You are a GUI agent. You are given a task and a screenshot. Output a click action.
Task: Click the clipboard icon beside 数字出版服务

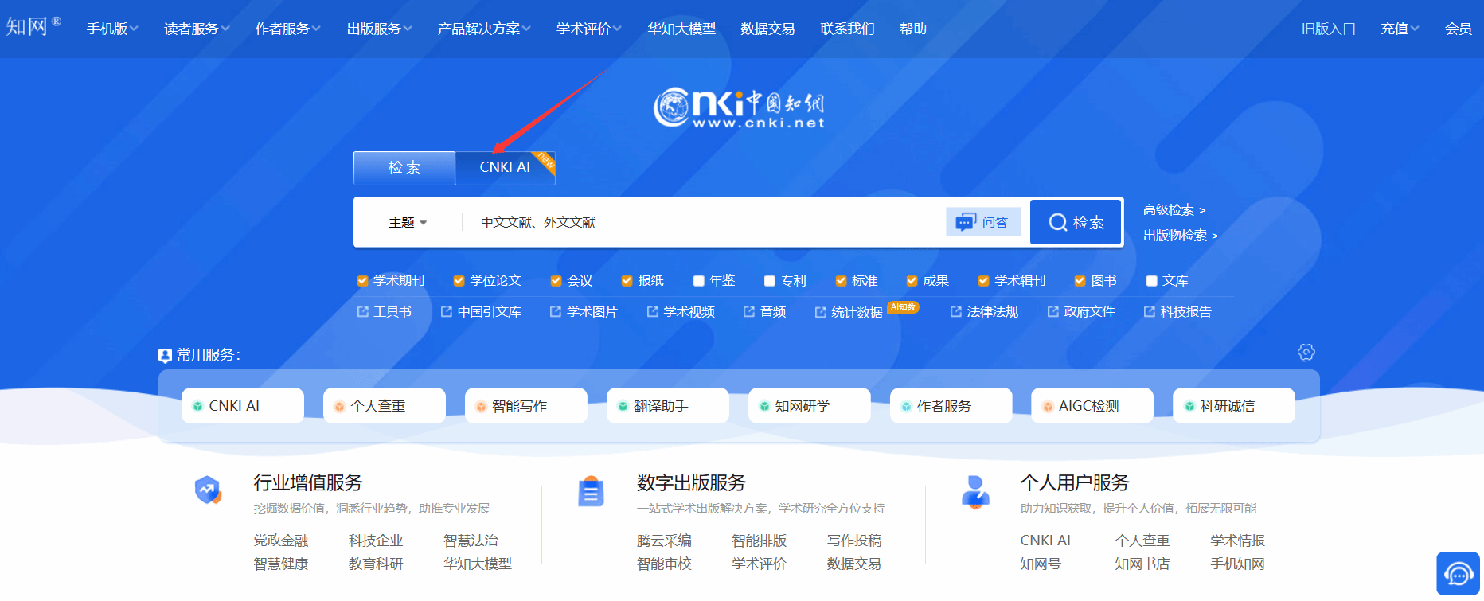591,491
